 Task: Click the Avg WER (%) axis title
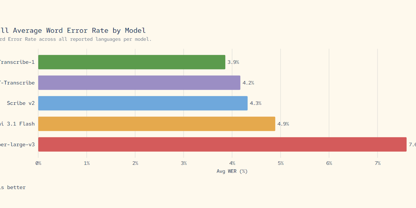tap(232, 171)
